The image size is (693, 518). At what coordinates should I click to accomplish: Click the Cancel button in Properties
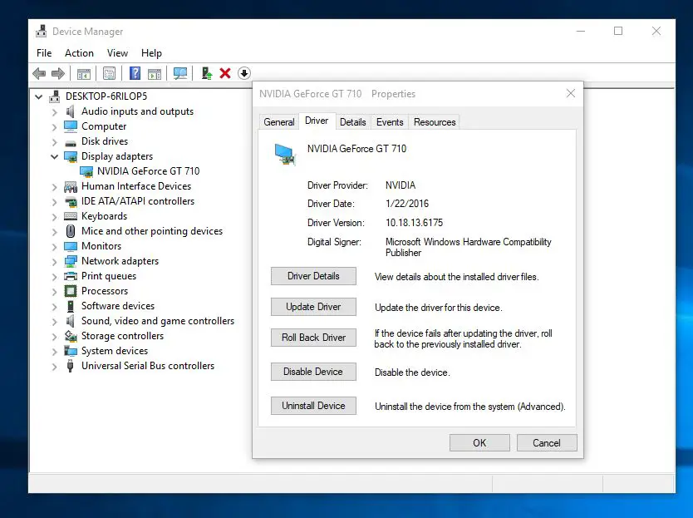(547, 443)
